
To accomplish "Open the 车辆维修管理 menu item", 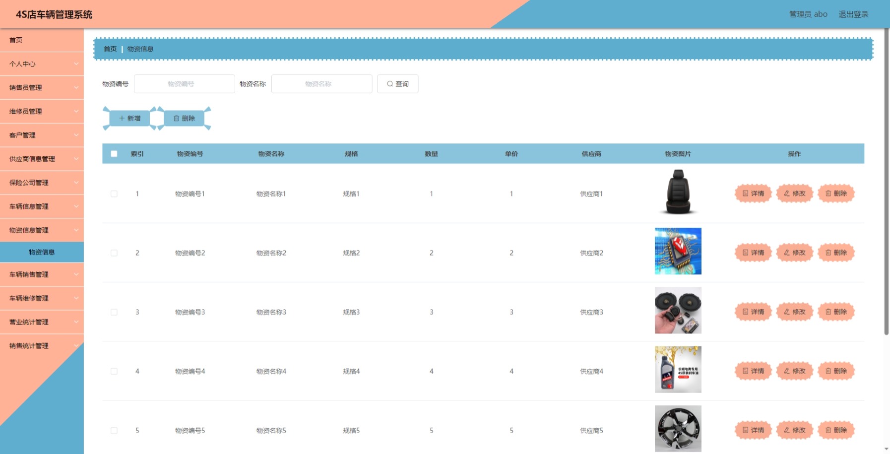I will tap(42, 298).
